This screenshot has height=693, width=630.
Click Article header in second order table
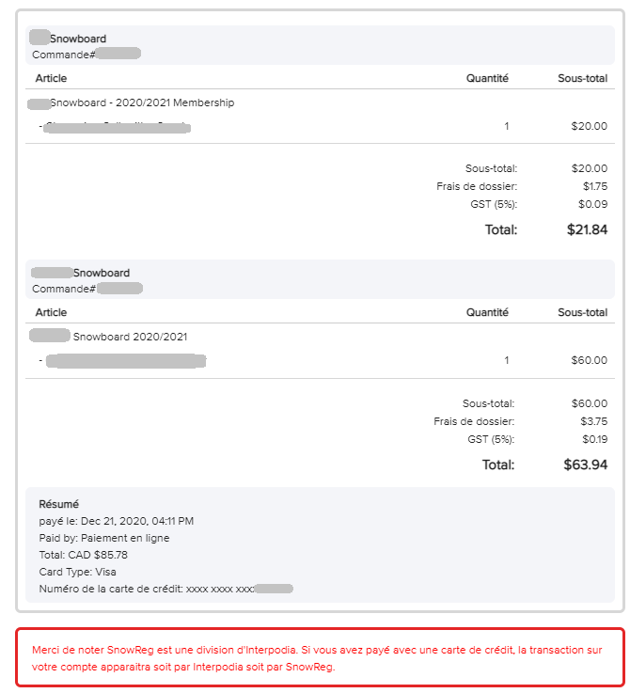(x=51, y=312)
